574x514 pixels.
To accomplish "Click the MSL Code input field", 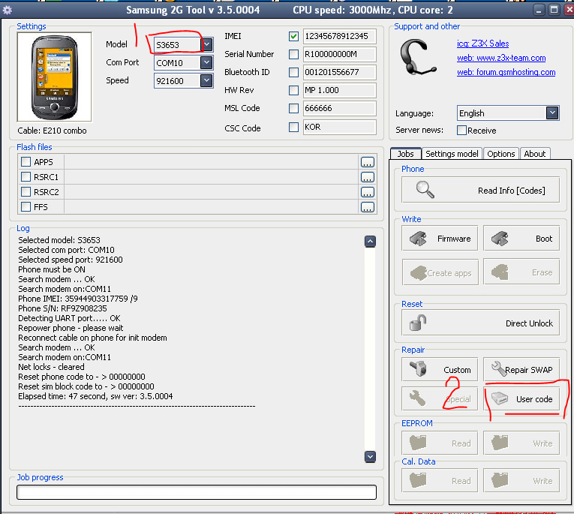I will pyautogui.click(x=339, y=108).
